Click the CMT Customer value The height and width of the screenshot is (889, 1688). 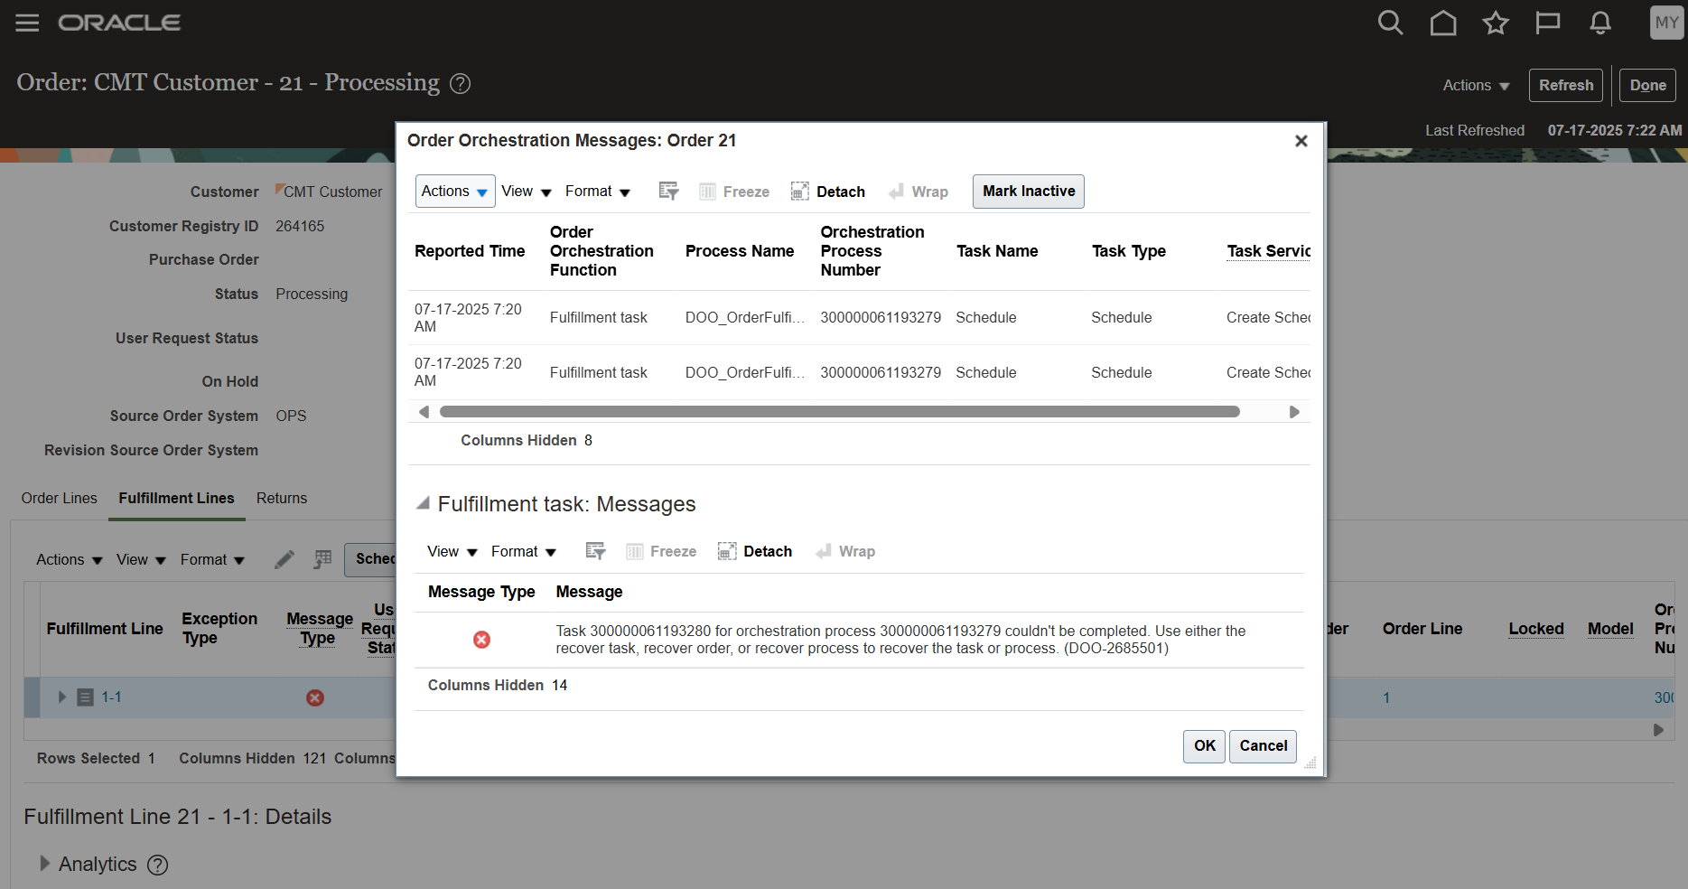tap(332, 192)
